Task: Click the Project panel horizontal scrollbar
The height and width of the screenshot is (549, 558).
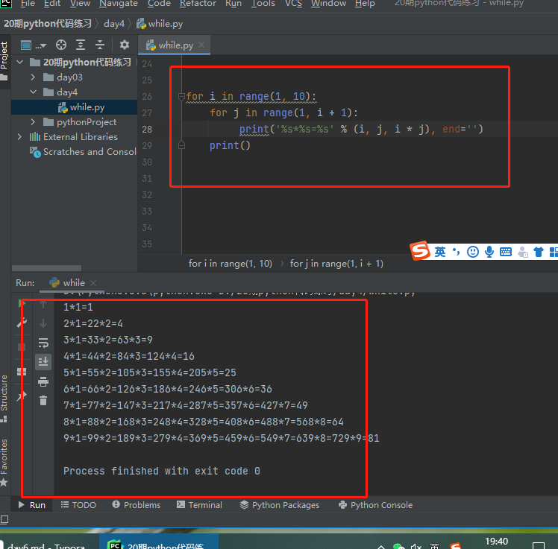Action: pyautogui.click(x=46, y=268)
